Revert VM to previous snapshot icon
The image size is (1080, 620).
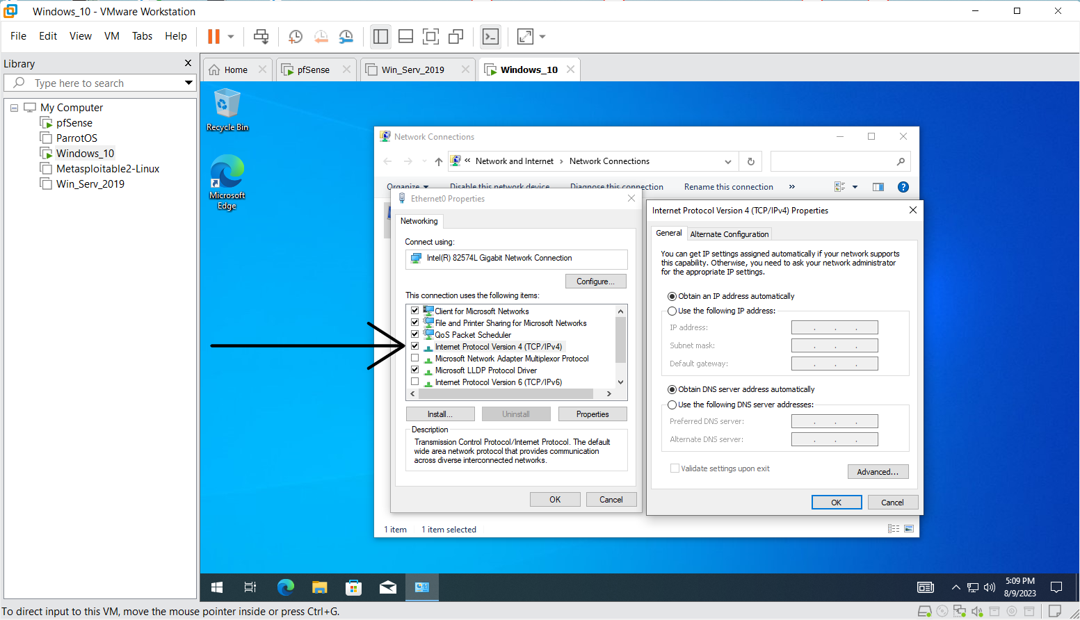(321, 36)
